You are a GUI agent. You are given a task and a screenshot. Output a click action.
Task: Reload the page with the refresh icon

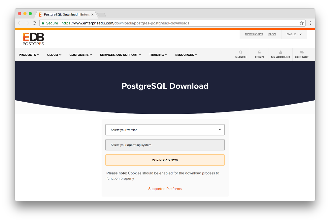point(35,23)
